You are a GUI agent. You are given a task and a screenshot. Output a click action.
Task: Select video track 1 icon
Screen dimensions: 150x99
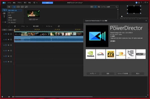pyautogui.click(x=6, y=34)
